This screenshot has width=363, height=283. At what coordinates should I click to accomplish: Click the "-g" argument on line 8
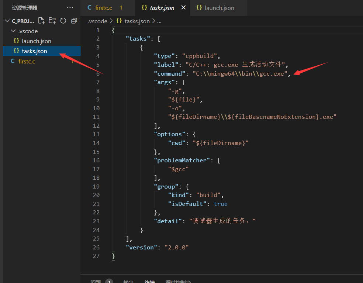(x=175, y=91)
